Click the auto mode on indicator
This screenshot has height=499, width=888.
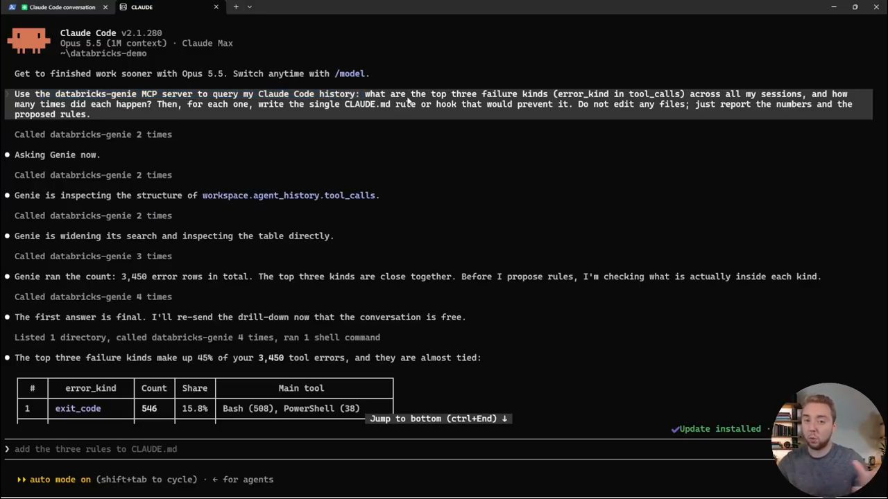[x=60, y=480]
